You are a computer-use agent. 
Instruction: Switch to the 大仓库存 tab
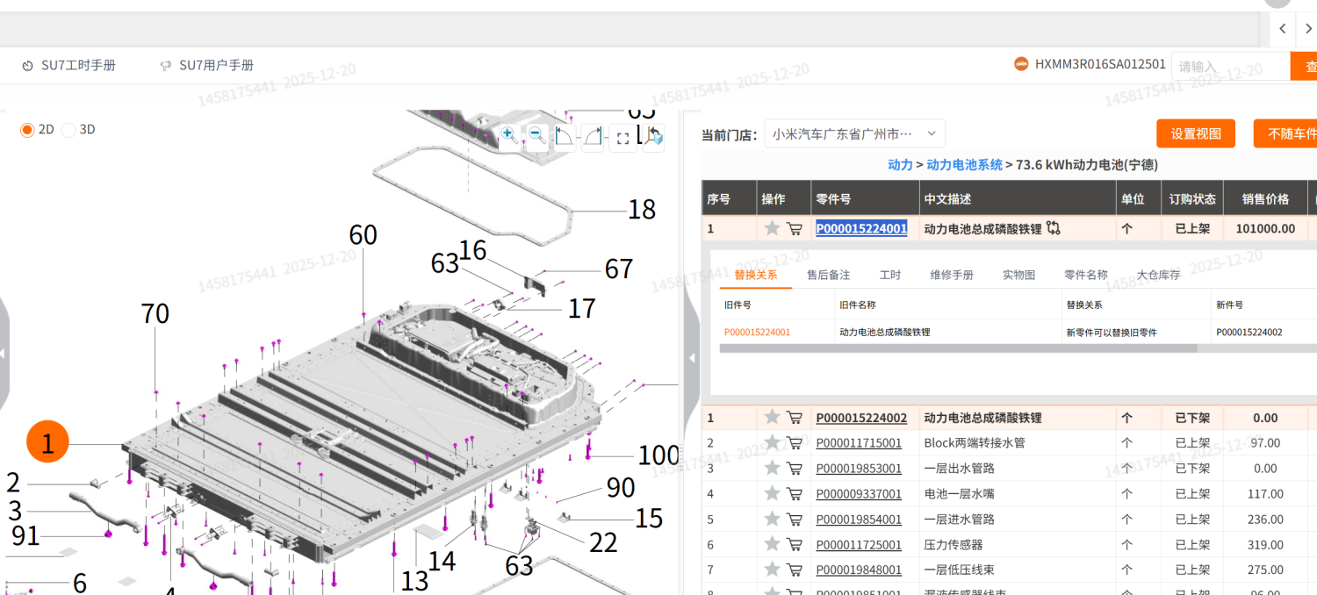1158,275
